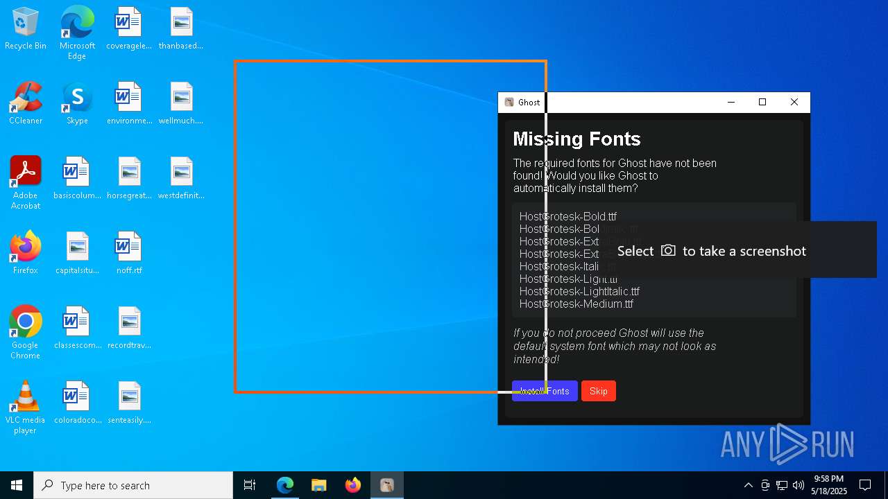Image resolution: width=888 pixels, height=499 pixels.
Task: Show hidden system tray icons
Action: [748, 485]
